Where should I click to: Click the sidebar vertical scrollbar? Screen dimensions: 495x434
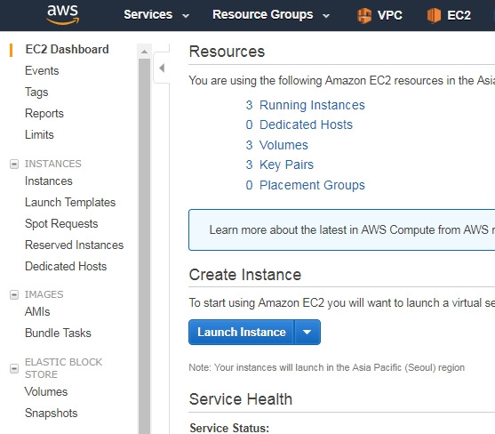tap(144, 245)
